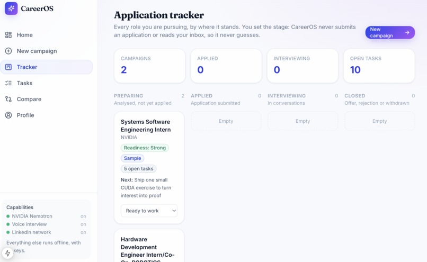Click the 'on' status for NVIDIA Nemotron
The height and width of the screenshot is (262, 427).
point(83,216)
